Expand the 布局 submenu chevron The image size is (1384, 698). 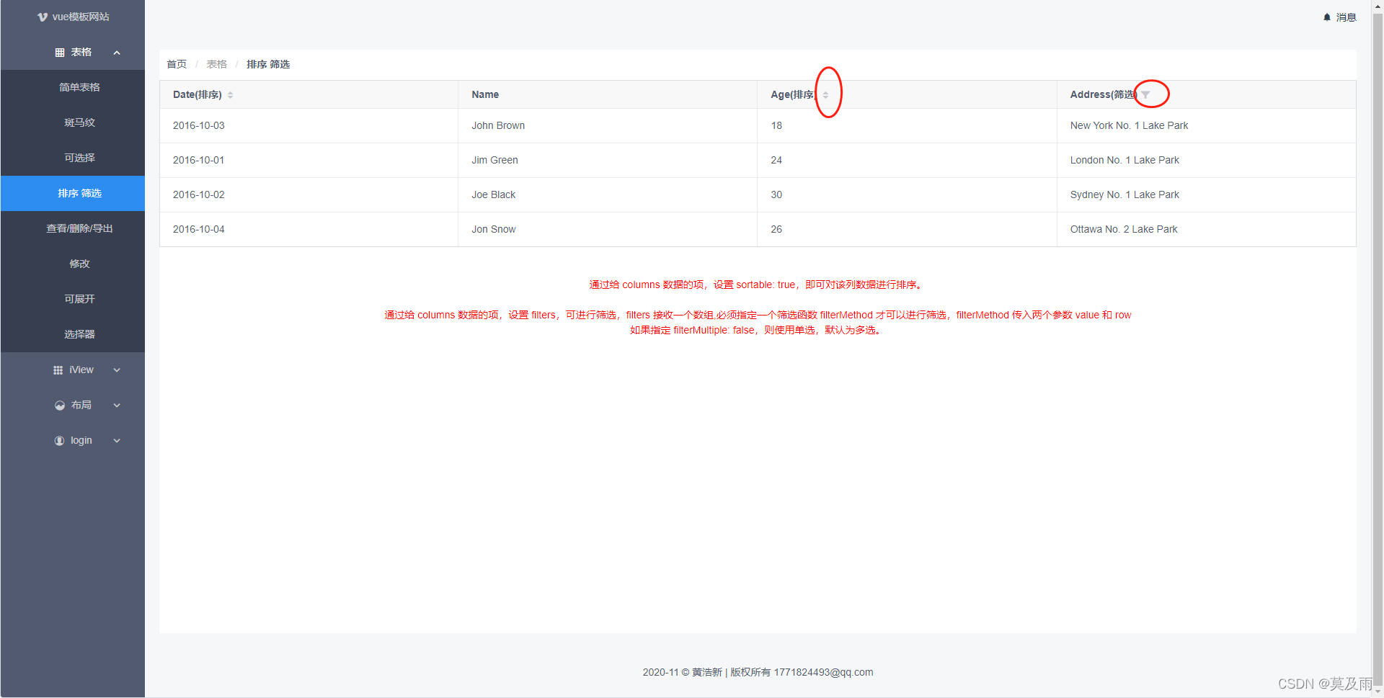click(117, 406)
